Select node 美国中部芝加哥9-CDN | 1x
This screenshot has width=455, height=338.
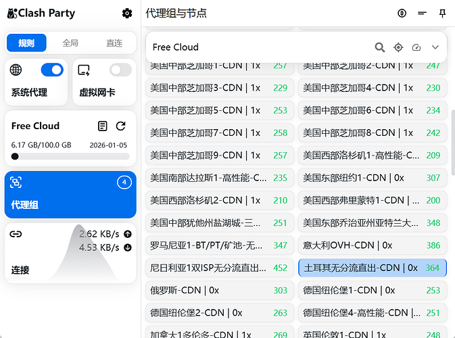[x=220, y=155]
